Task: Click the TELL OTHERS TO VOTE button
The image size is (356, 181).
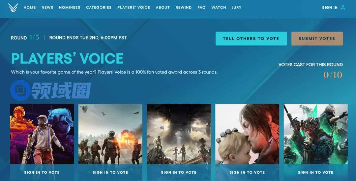Action: tap(251, 39)
